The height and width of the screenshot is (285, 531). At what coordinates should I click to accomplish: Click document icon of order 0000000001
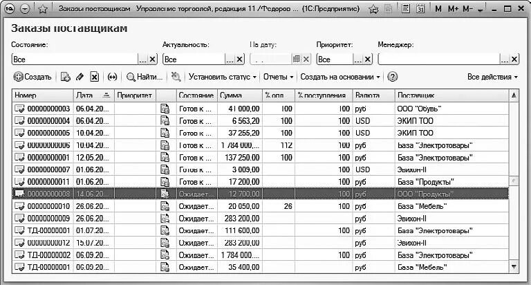[x=19, y=158]
